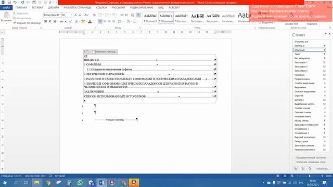Image resolution: width=333 pixels, height=187 pixels.
Task: Undo the last action
Action: click(15, 2)
